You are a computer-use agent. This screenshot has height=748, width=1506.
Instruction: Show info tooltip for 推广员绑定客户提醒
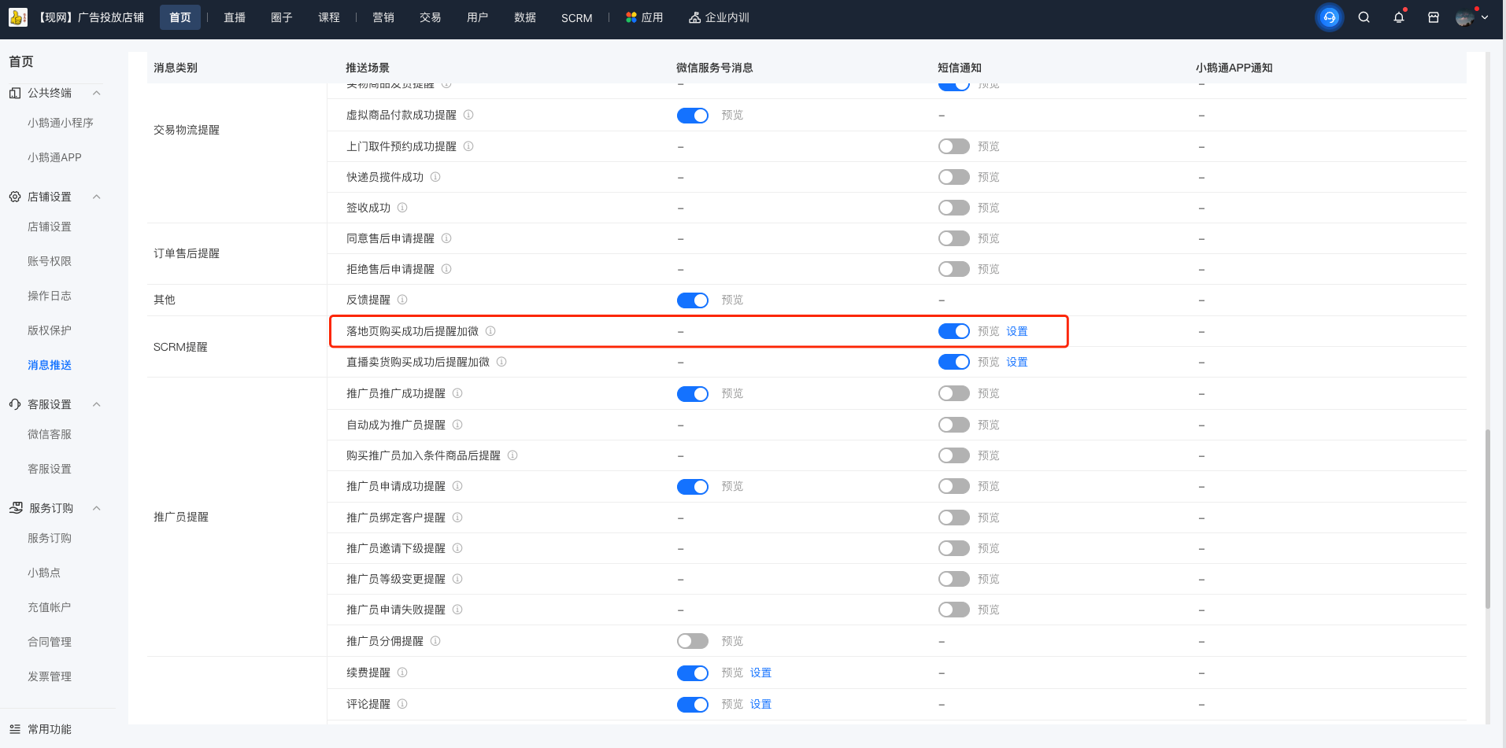click(x=457, y=518)
